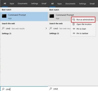Click magnifier icon beside cmd web result, right panel
The width and height of the screenshot is (98, 91).
(x=51, y=28)
